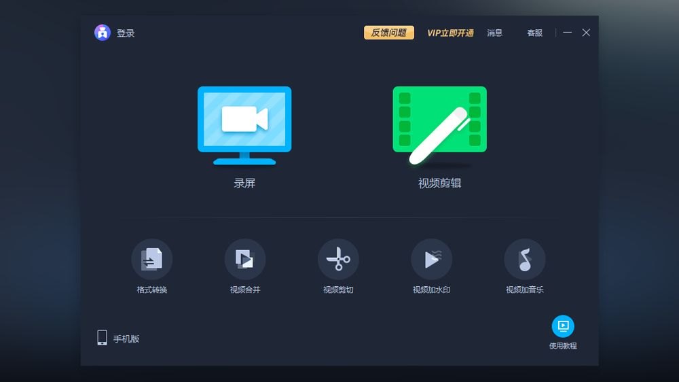Minimize the application window

pyautogui.click(x=567, y=33)
